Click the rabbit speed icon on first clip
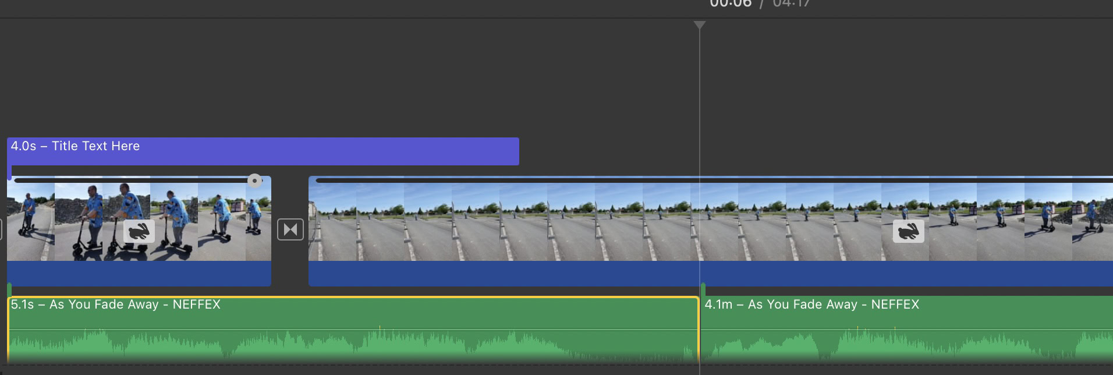The image size is (1113, 375). coord(139,231)
